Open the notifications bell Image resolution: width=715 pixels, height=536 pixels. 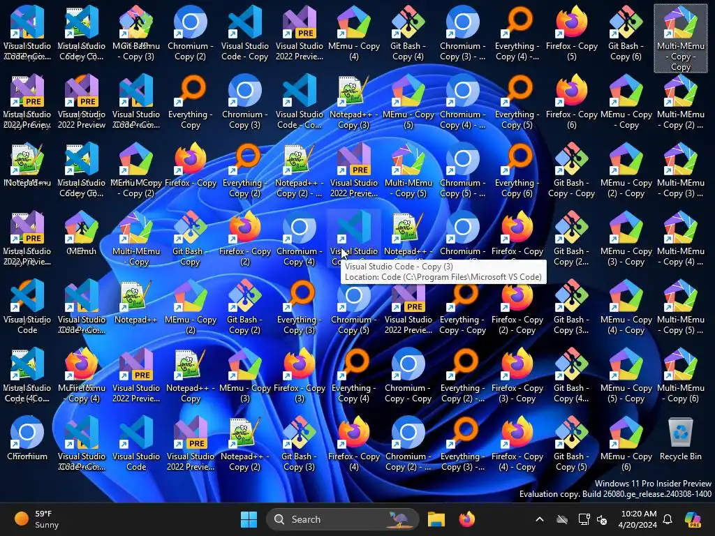tap(668, 519)
